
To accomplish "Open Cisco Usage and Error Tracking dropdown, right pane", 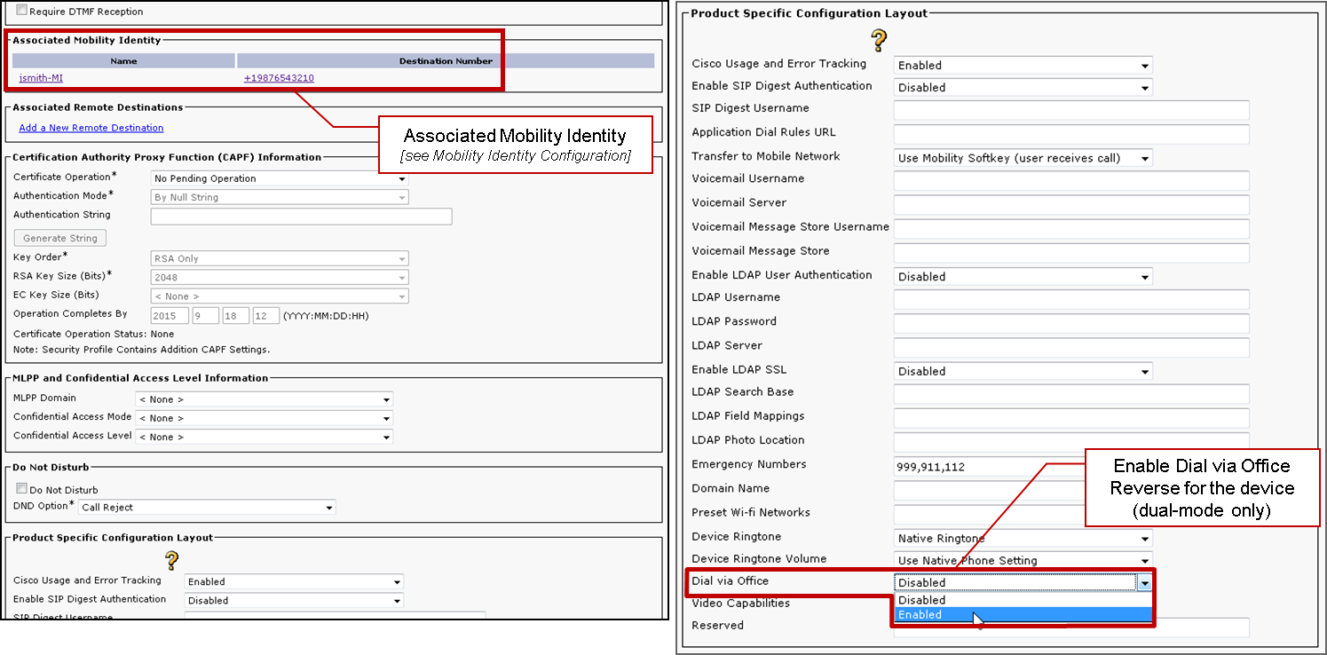I will pos(1023,65).
